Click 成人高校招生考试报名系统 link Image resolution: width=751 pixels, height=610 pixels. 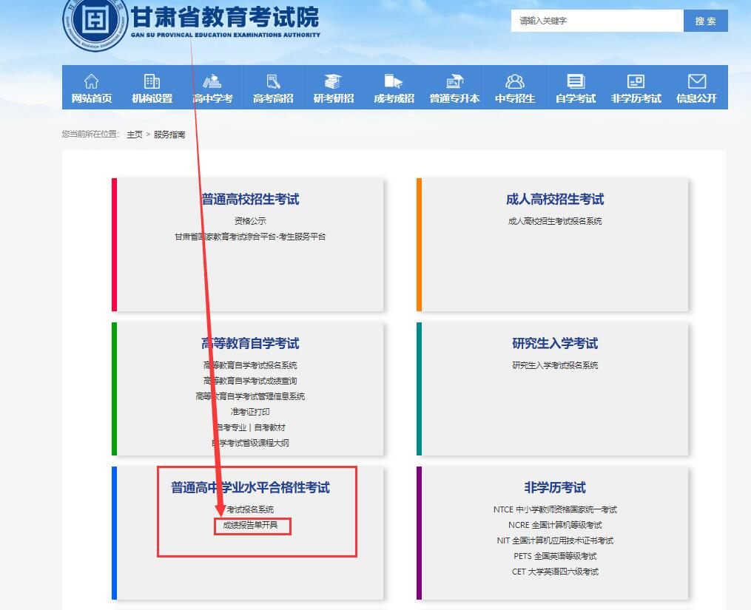[x=555, y=221]
